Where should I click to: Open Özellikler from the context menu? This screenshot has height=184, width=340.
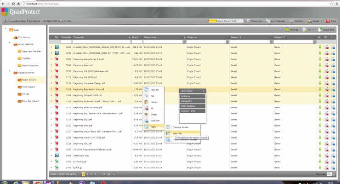click(x=153, y=121)
